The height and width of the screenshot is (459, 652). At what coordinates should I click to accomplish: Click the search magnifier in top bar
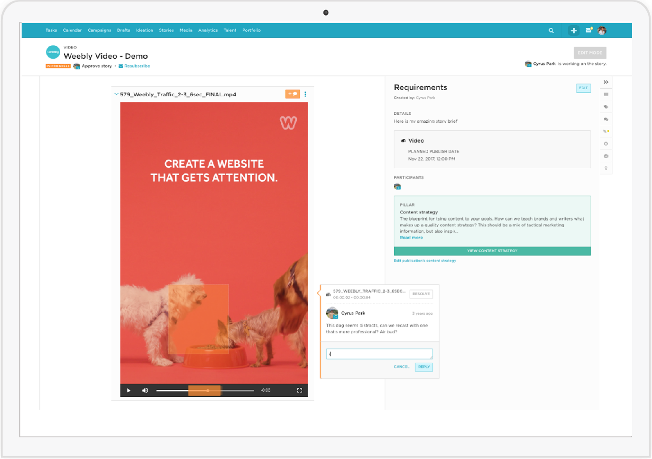tap(551, 30)
